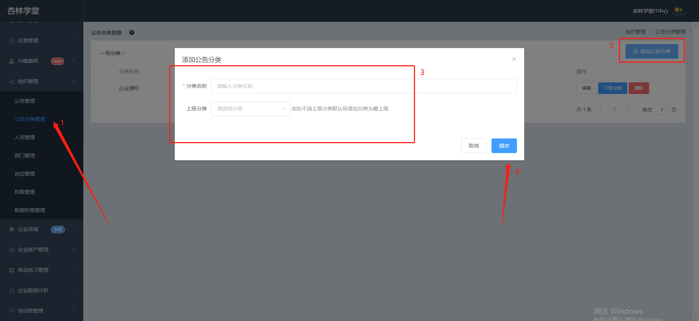Check the 企业通知 row checkbox
This screenshot has width=699, height=321.
coord(101,88)
